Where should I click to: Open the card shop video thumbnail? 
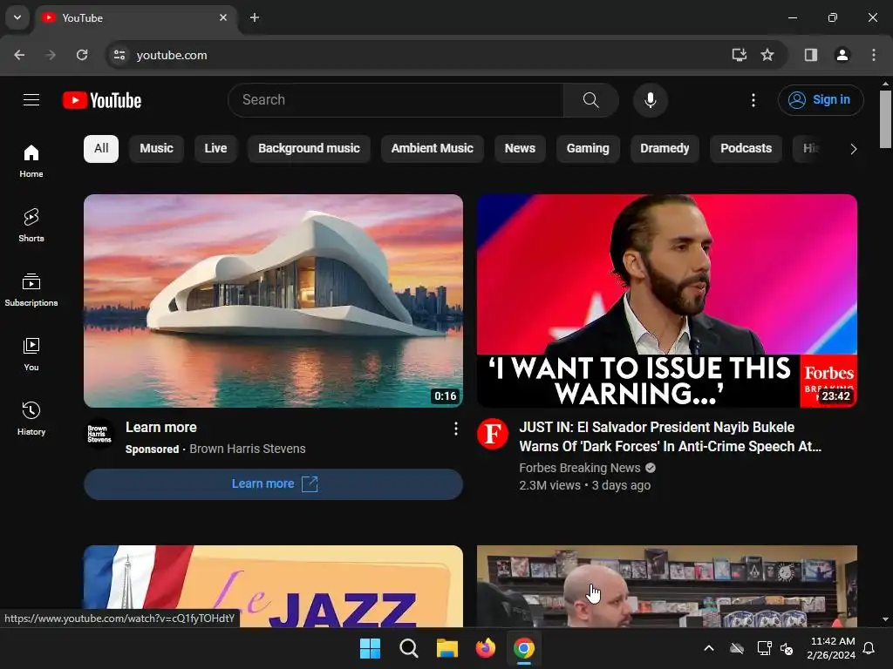point(667,586)
